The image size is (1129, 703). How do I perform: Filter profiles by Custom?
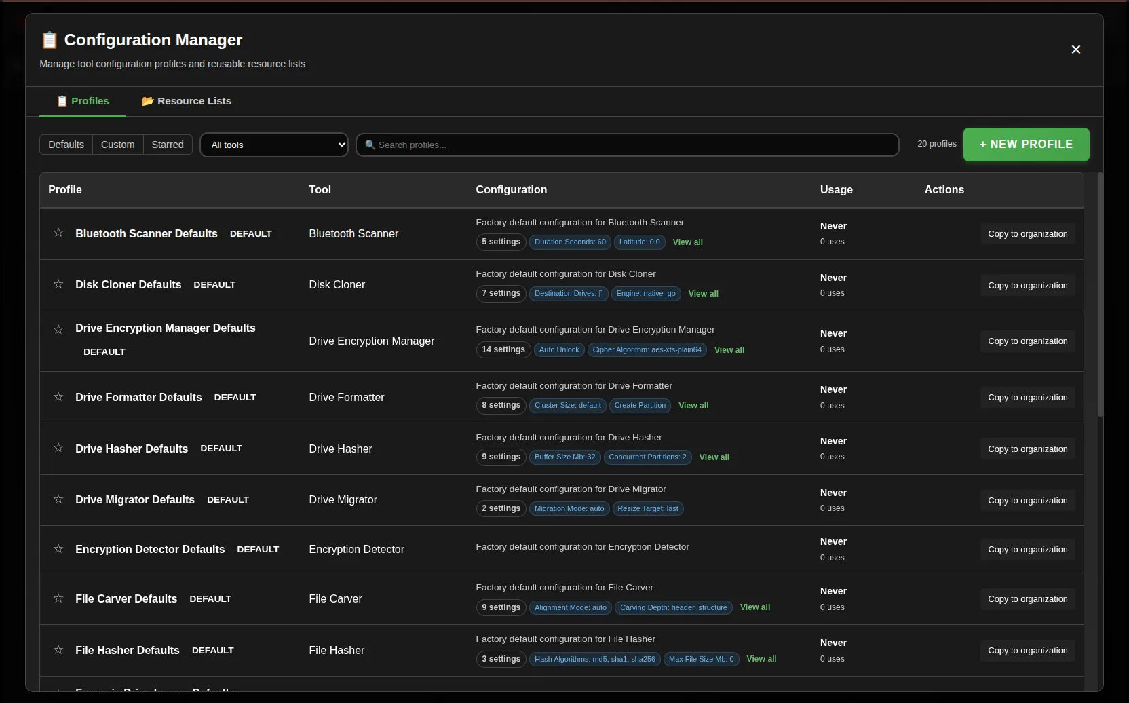click(118, 145)
